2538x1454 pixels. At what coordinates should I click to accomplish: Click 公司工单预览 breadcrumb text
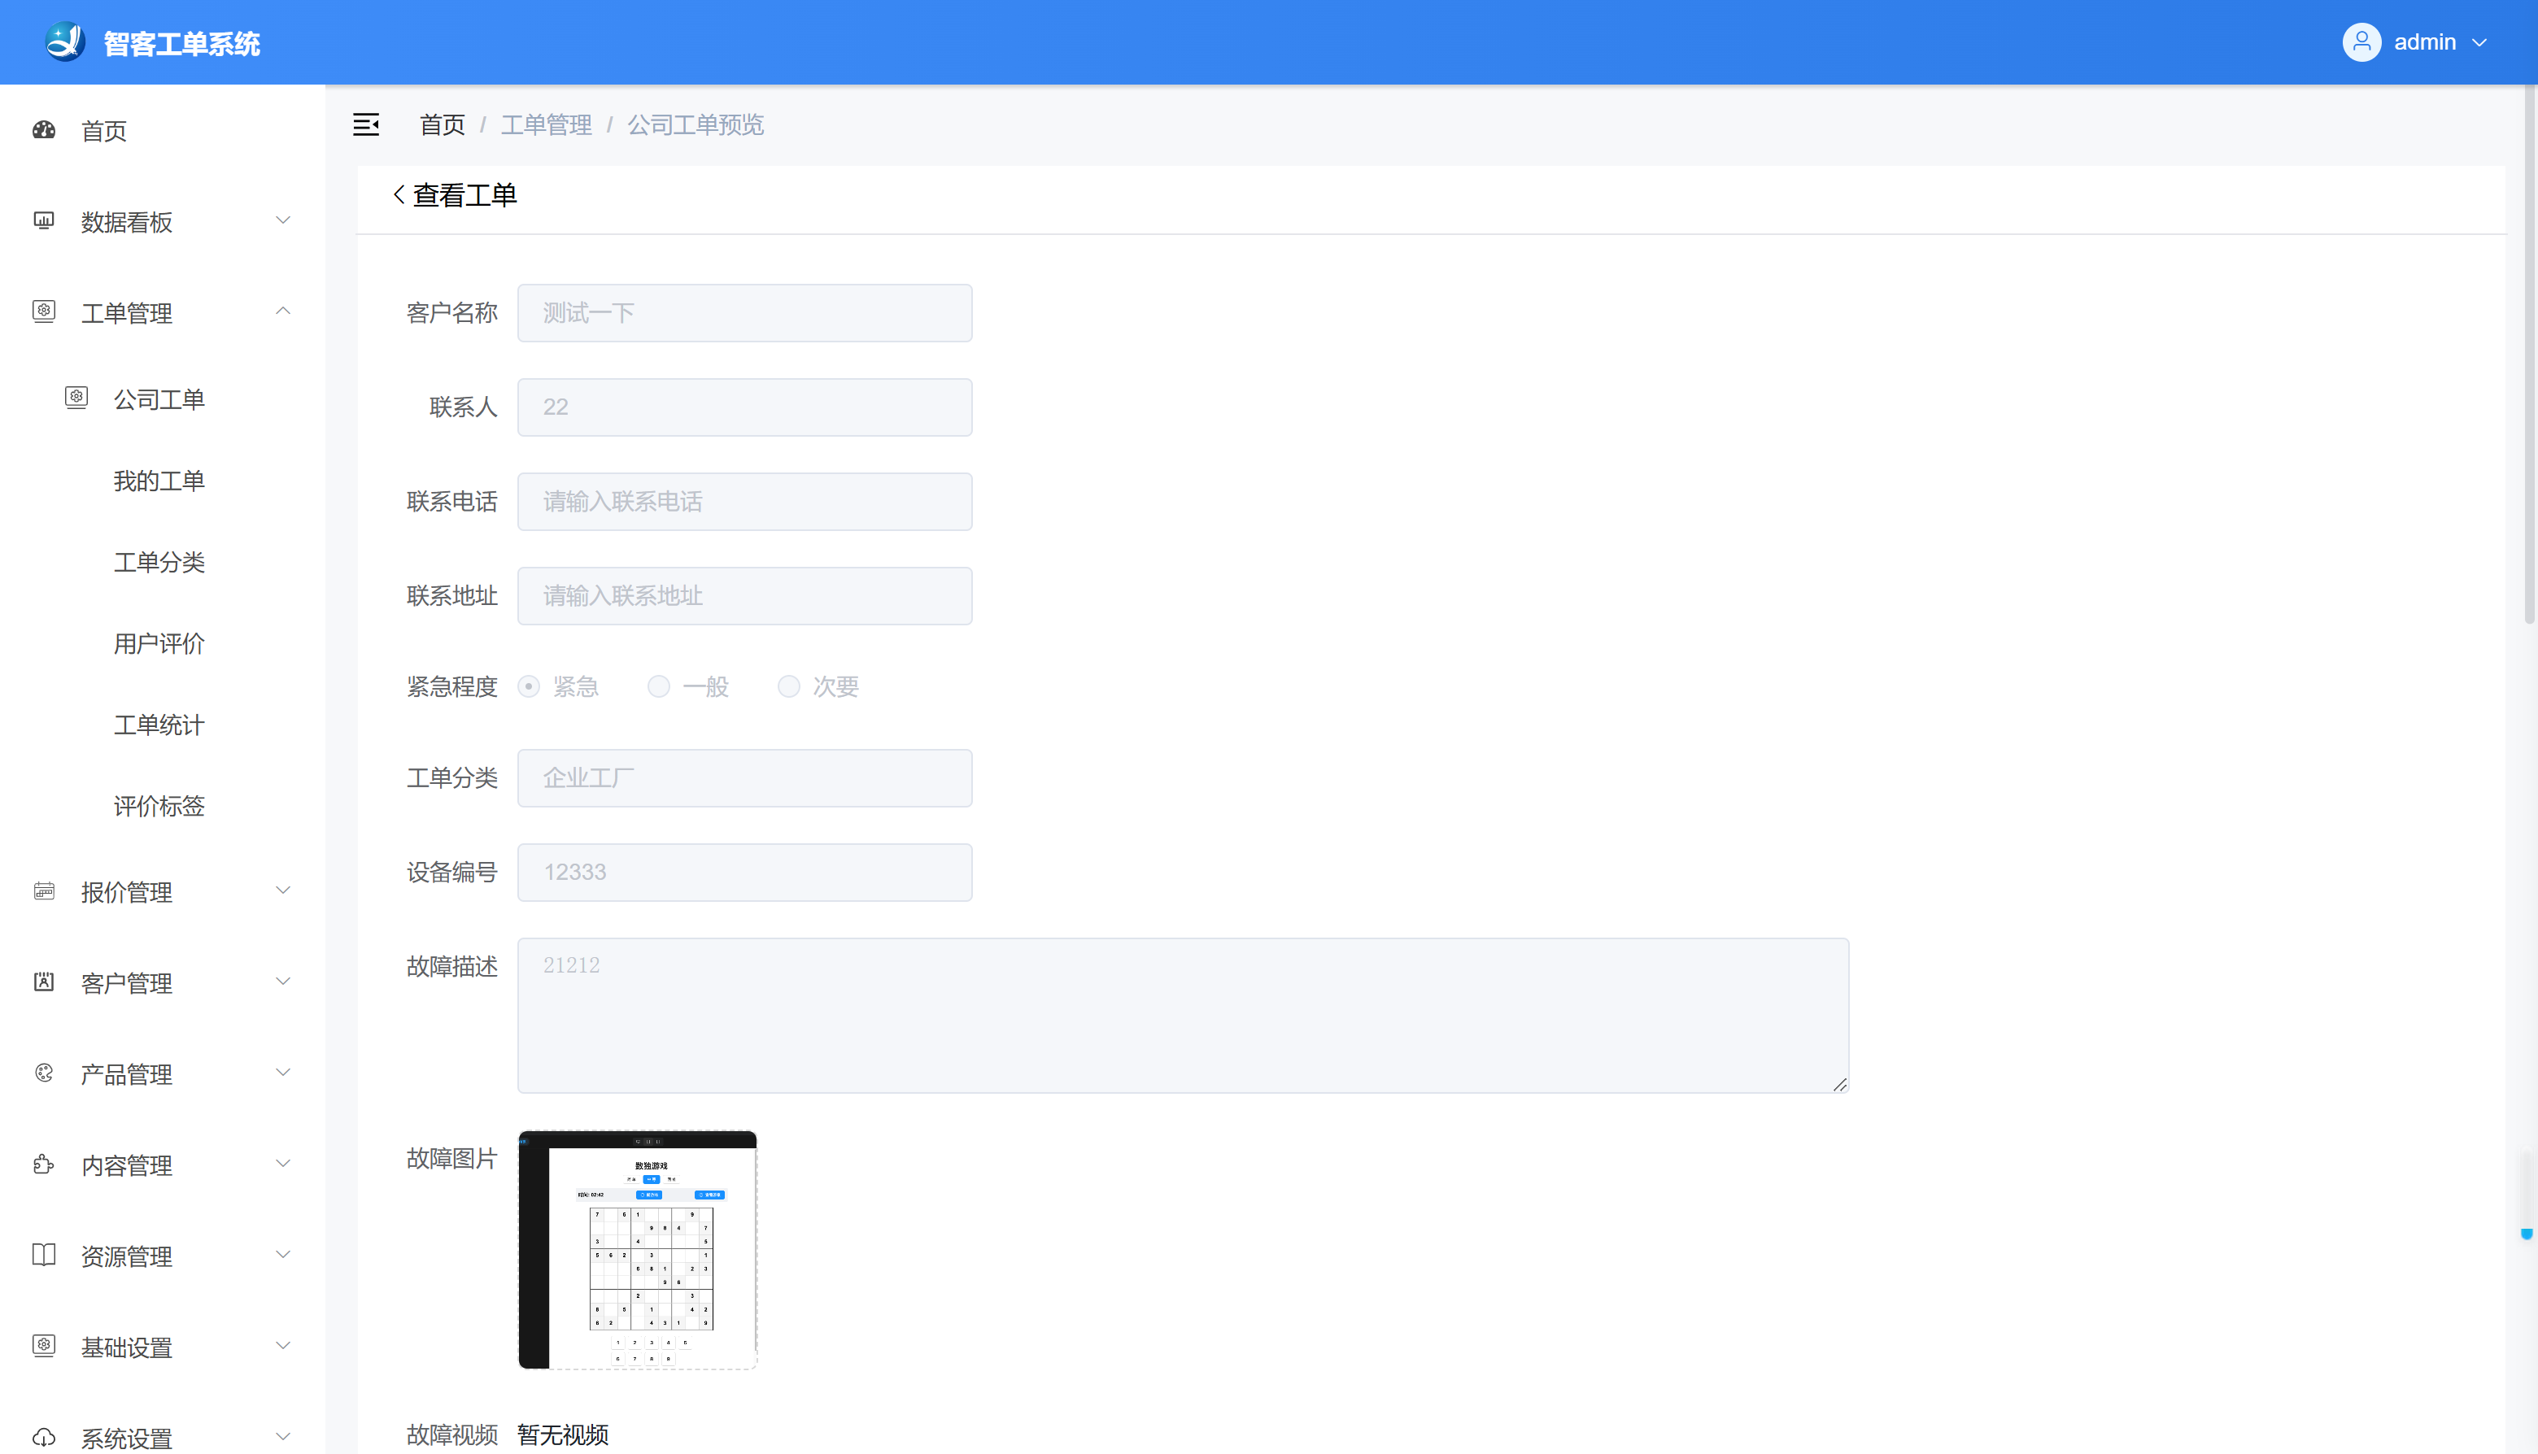pos(696,125)
